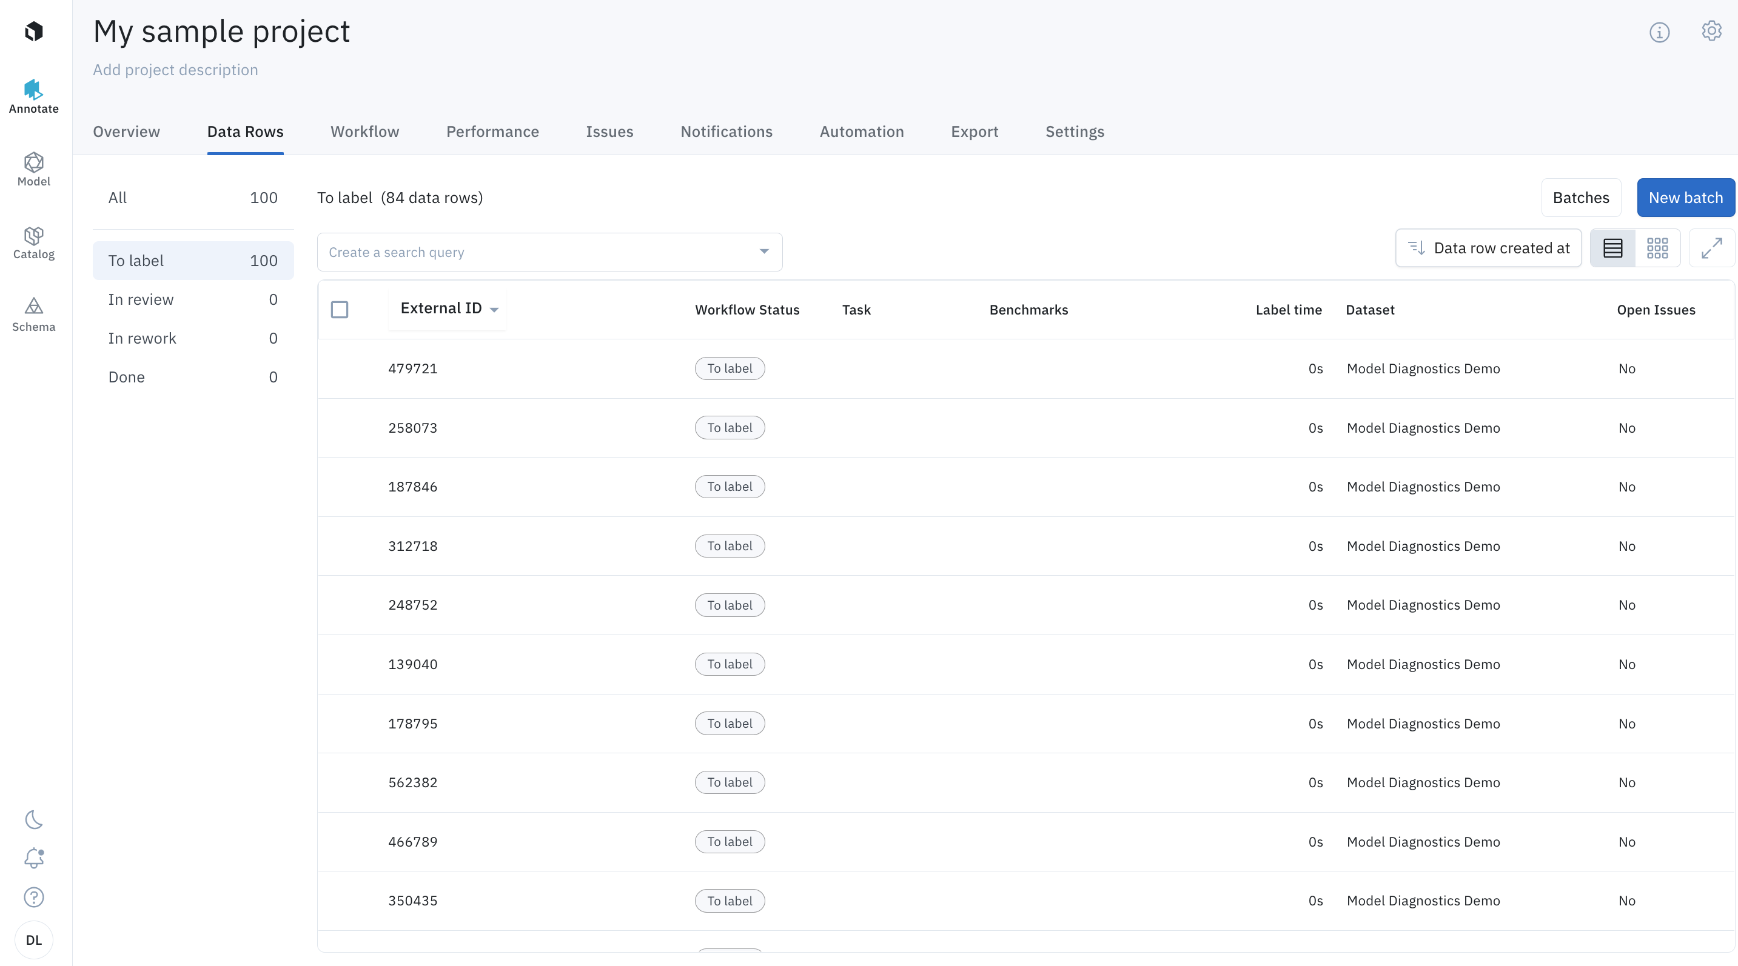
Task: Expand table to fullscreen
Action: (x=1711, y=248)
